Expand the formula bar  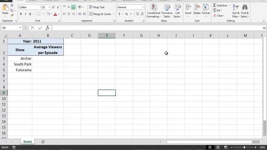[264, 28]
